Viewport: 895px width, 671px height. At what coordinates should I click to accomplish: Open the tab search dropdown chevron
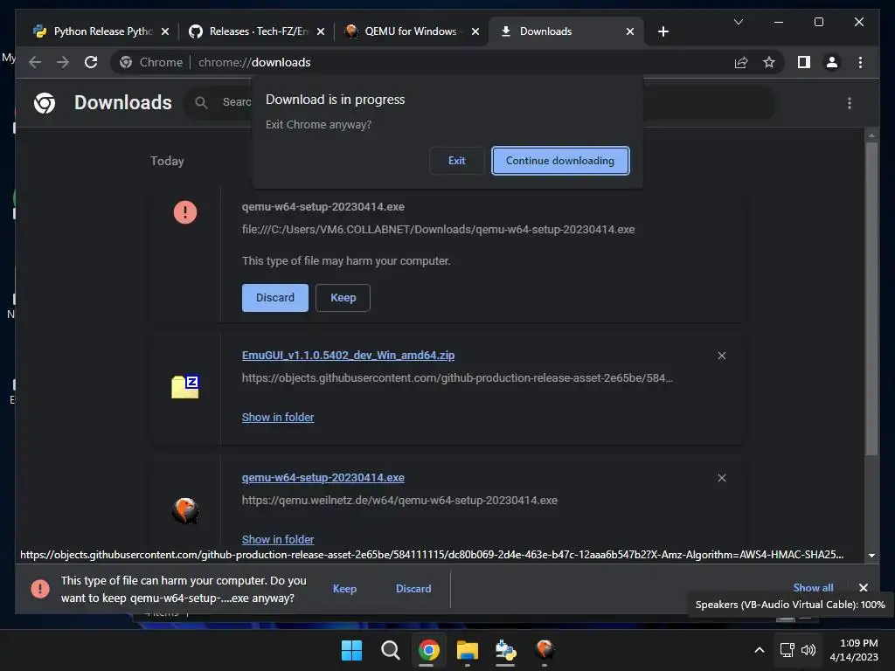(739, 22)
